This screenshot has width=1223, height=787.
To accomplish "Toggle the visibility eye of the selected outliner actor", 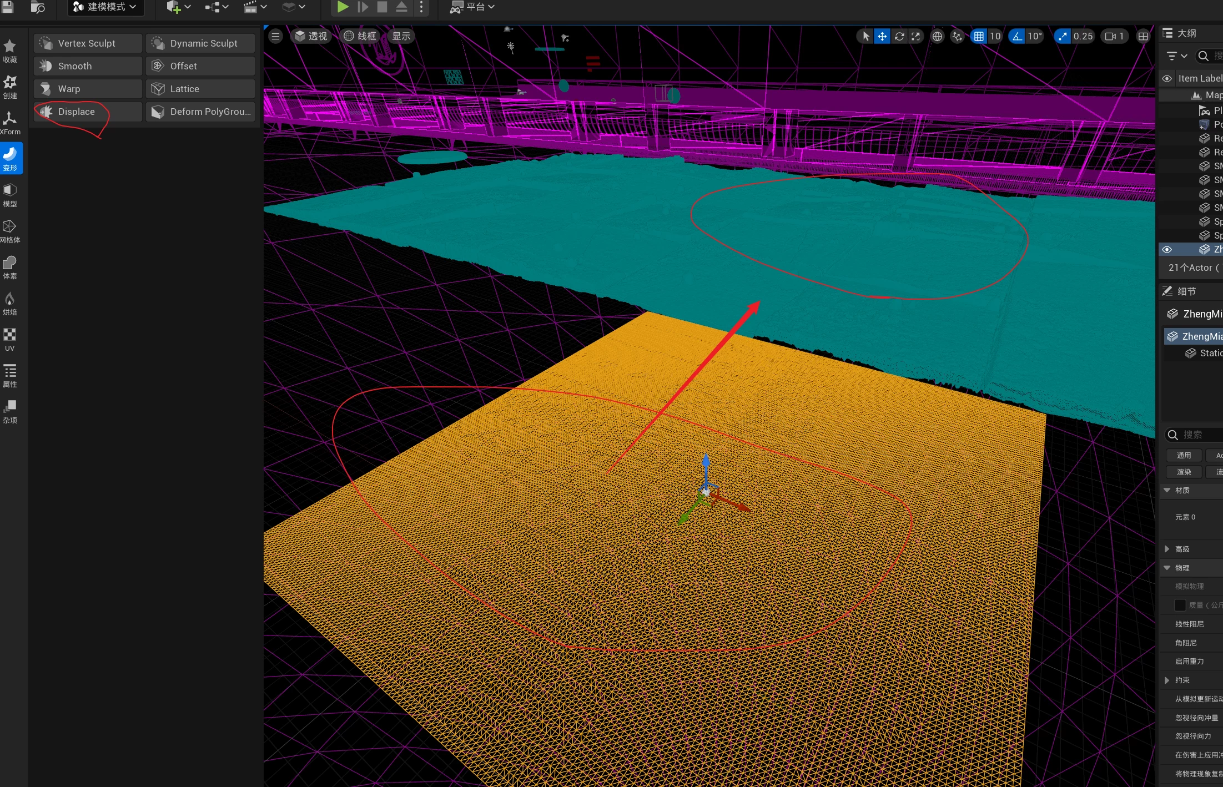I will [1167, 250].
